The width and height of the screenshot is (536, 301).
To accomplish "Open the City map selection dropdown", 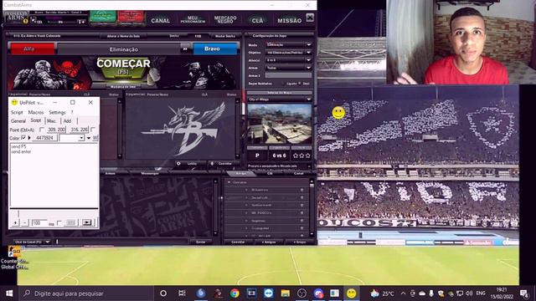I will pyautogui.click(x=280, y=99).
